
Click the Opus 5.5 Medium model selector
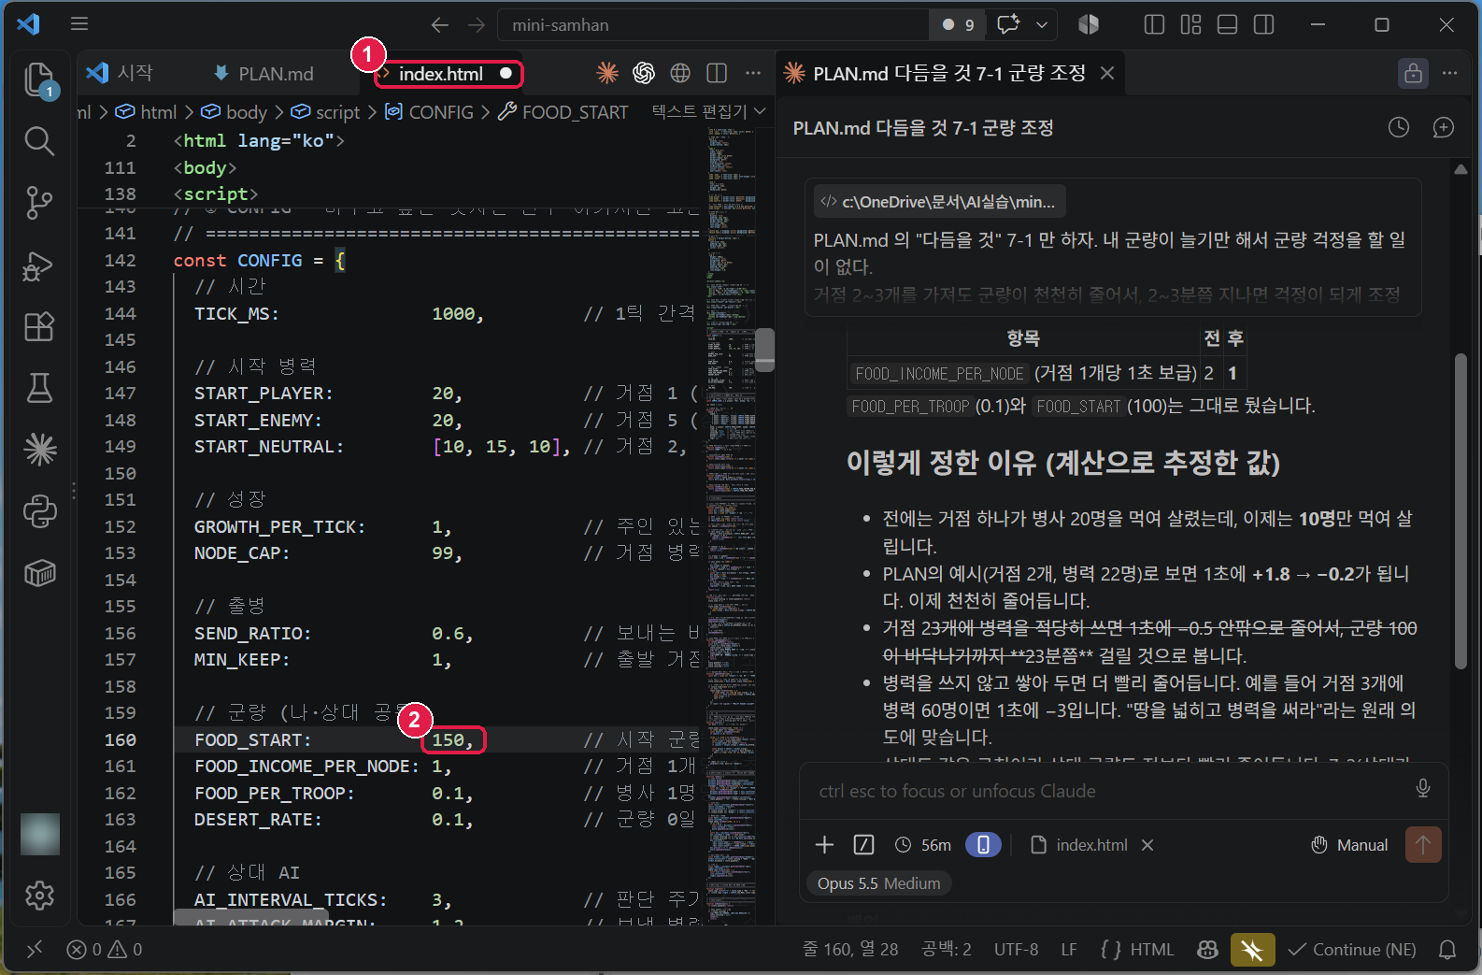[878, 883]
